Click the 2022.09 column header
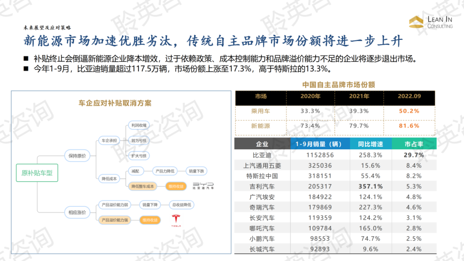This screenshot has height=261, width=464. tap(409, 96)
